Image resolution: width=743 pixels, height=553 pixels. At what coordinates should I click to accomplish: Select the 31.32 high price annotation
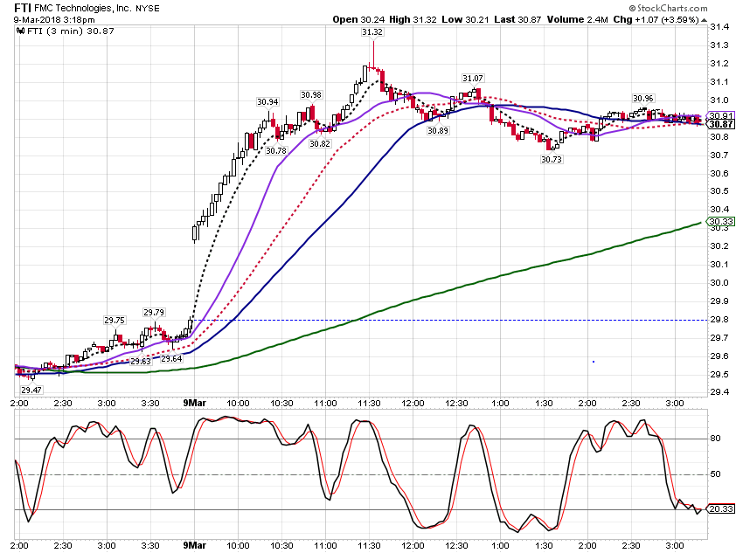coord(372,32)
